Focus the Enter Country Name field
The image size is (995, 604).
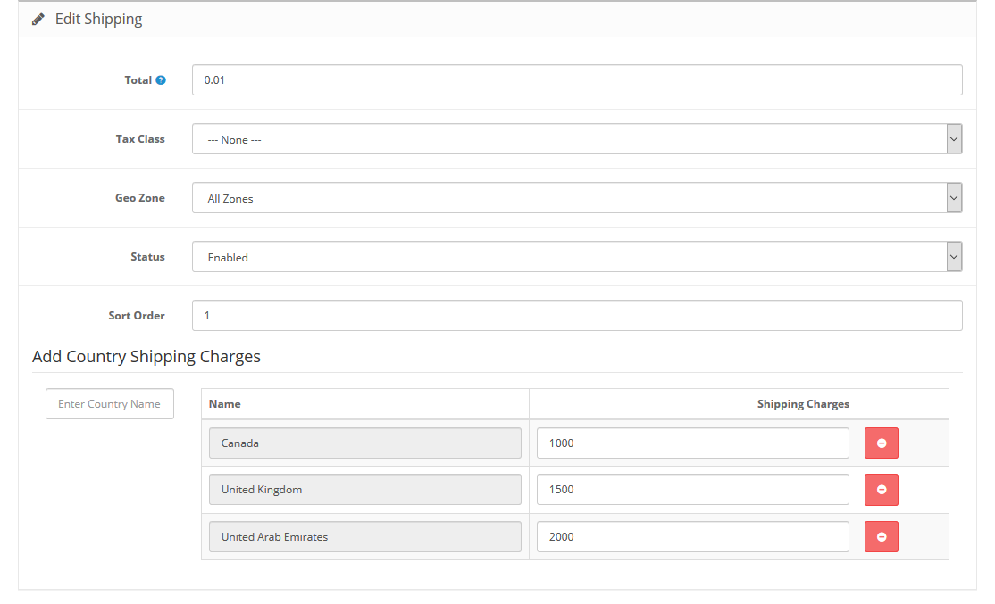[x=110, y=404]
